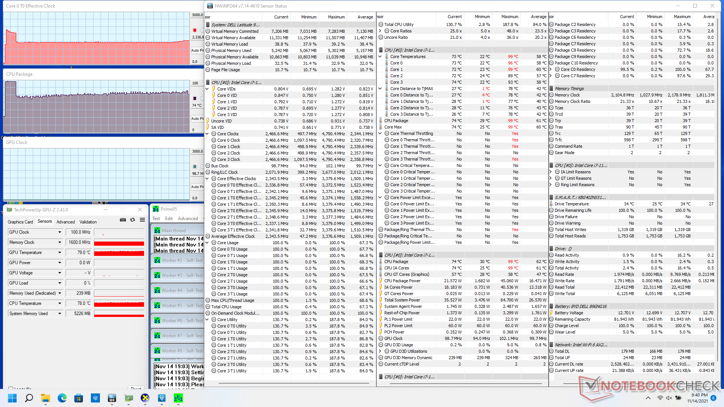Image resolution: width=724 pixels, height=407 pixels.
Task: Open GPU-Z hamburger menu icon
Action: tap(142, 220)
